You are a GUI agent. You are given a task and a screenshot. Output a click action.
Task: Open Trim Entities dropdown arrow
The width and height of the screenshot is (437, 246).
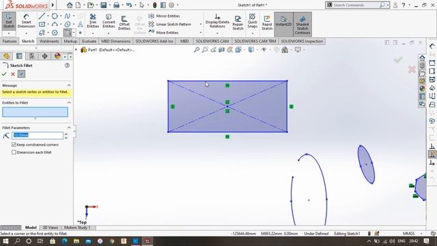[x=93, y=33]
